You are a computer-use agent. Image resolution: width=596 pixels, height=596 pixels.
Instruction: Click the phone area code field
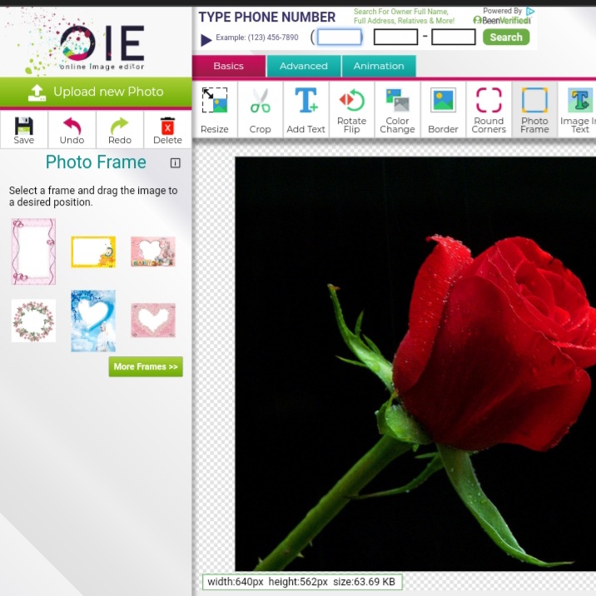tap(340, 37)
